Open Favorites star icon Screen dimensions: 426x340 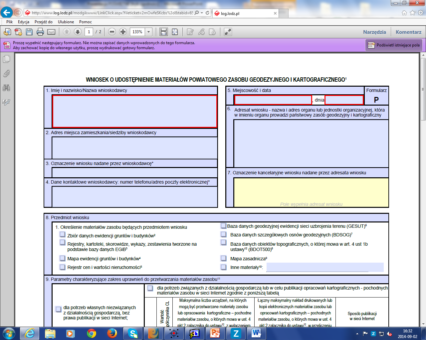click(x=412, y=13)
